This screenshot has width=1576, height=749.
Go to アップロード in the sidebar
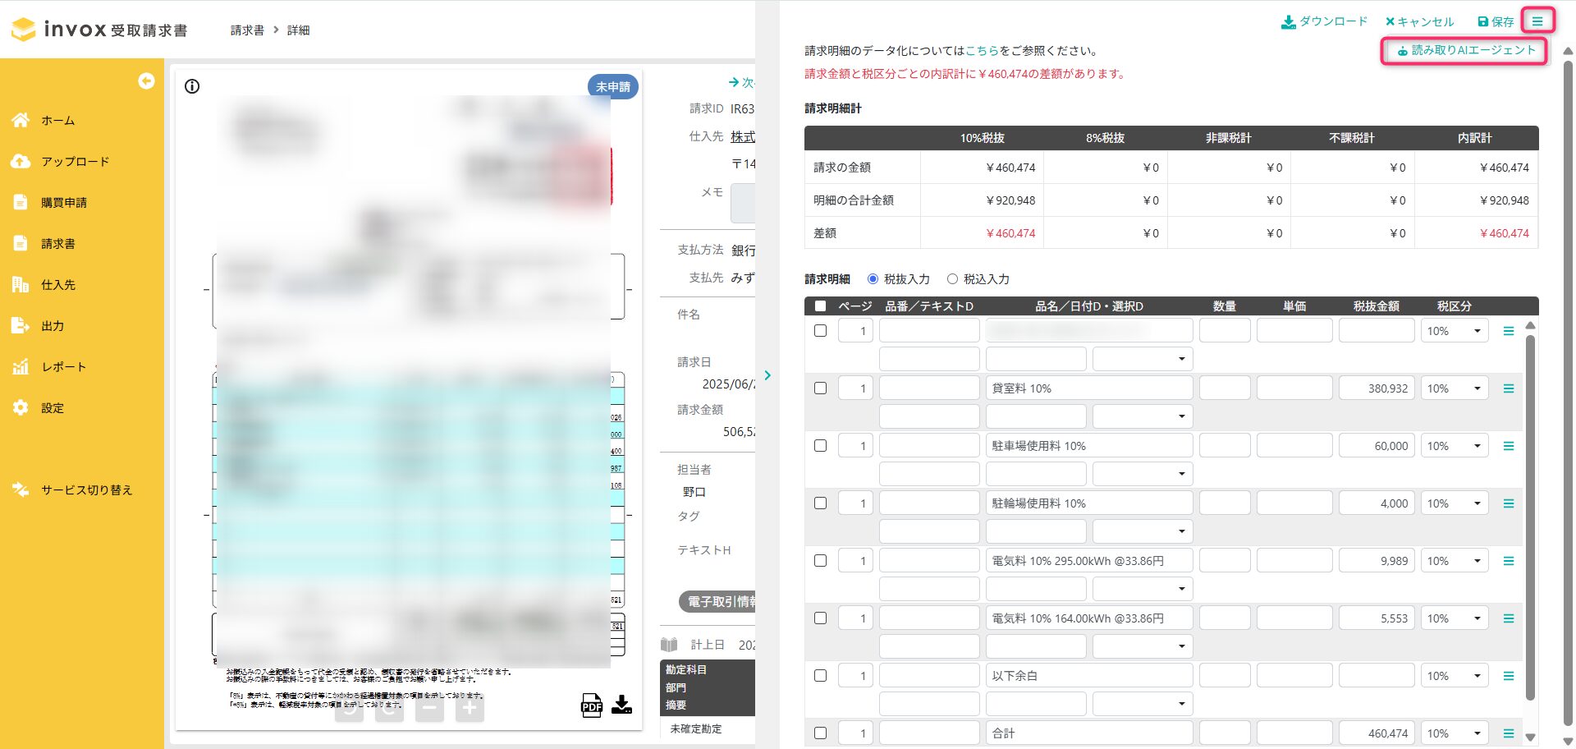point(75,162)
